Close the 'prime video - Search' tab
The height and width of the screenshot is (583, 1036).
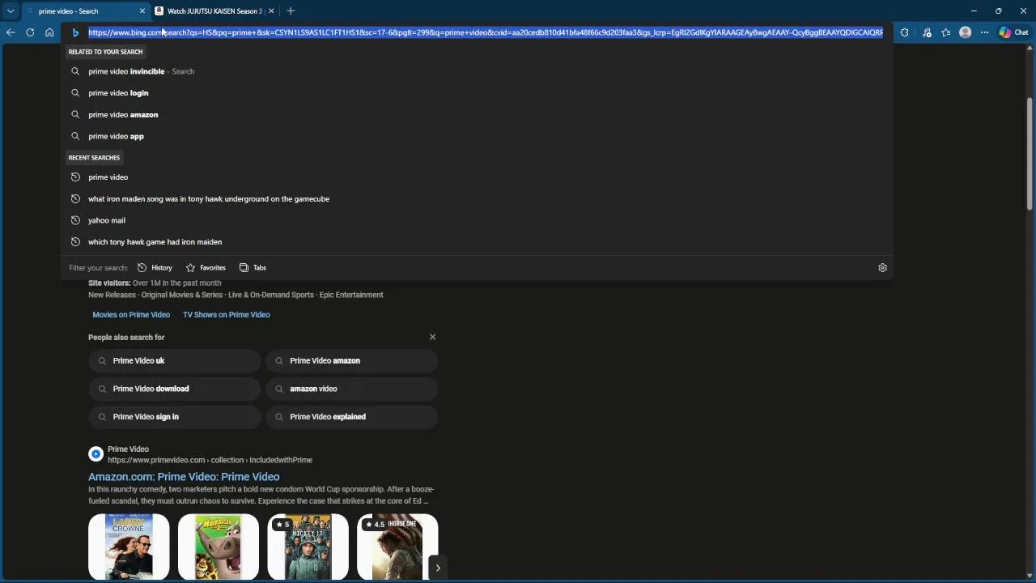(142, 11)
